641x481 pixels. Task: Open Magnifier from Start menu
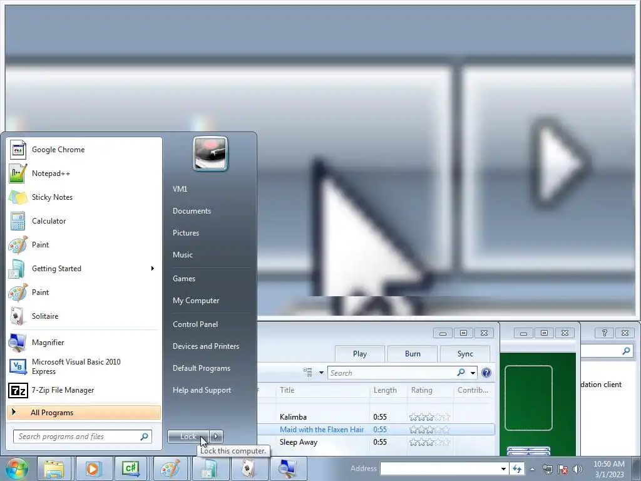point(84,343)
